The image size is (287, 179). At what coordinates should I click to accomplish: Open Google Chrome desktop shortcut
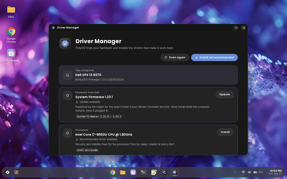(11, 35)
